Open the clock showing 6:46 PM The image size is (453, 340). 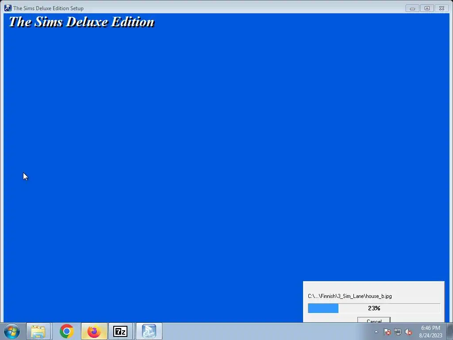tap(430, 332)
